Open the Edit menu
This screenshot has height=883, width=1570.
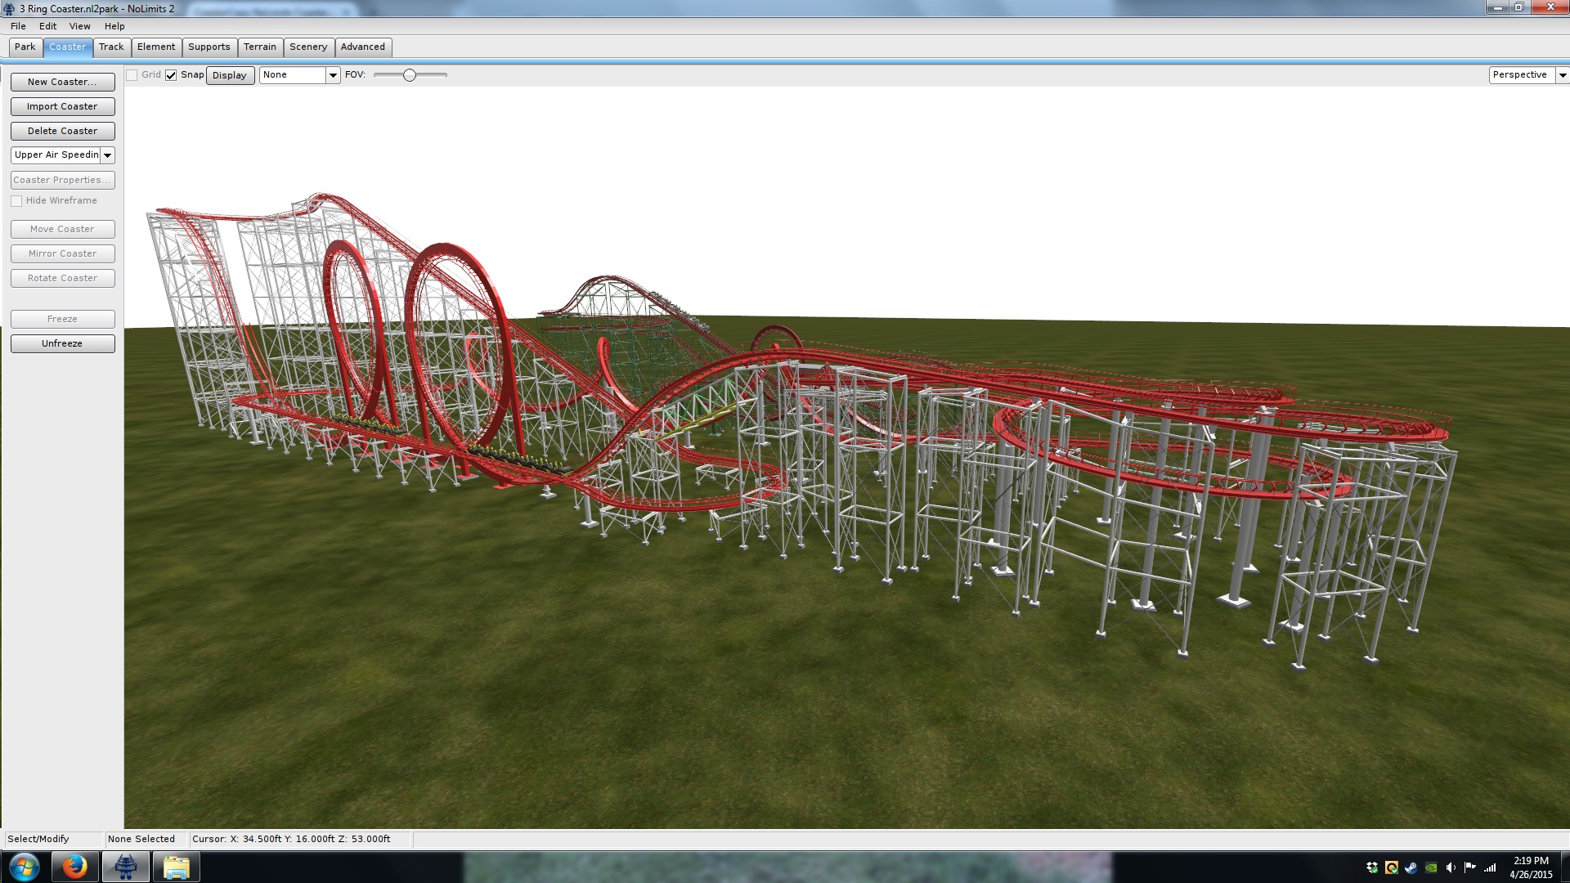(47, 26)
